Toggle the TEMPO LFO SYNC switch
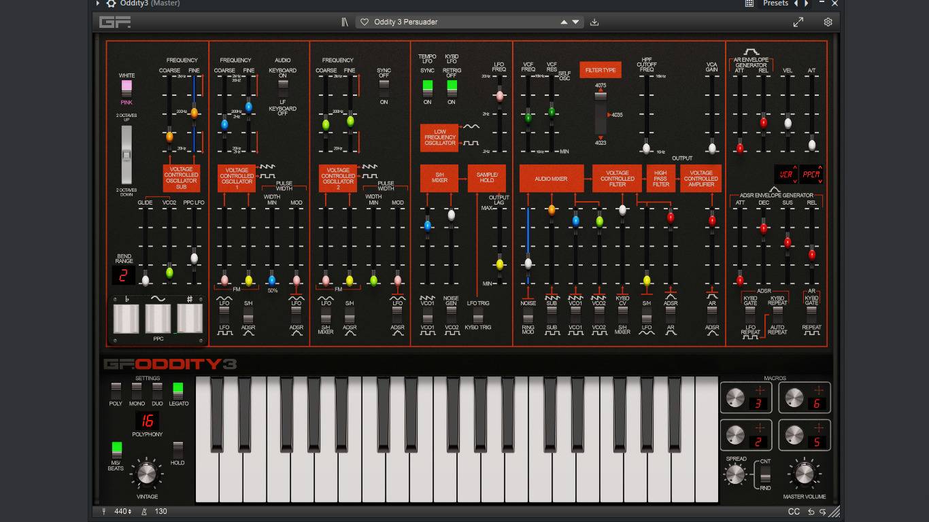The height and width of the screenshot is (522, 929). coord(427,87)
